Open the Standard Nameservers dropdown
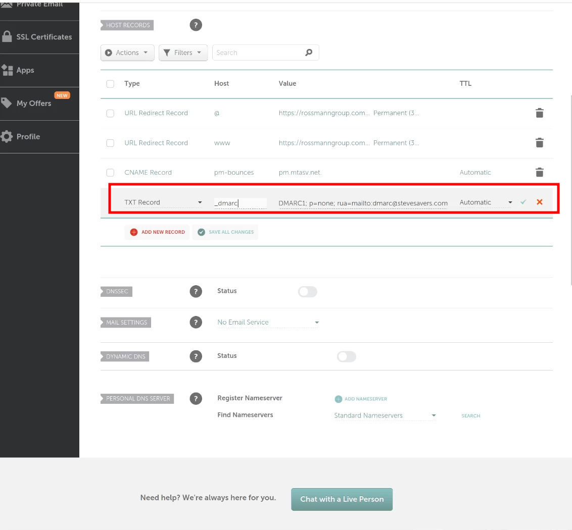 385,415
